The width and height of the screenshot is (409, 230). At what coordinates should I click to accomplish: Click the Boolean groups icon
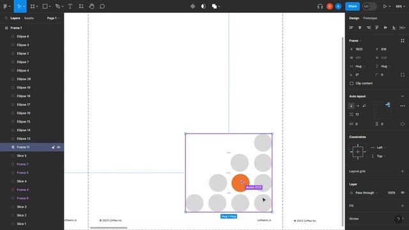(x=214, y=6)
